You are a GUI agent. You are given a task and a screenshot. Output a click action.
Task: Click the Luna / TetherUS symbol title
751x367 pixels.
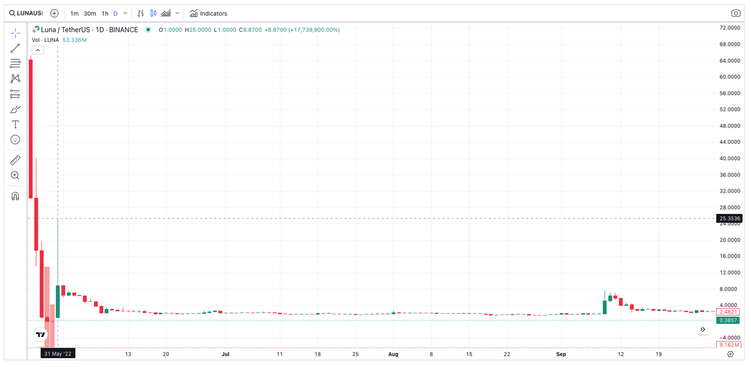click(x=89, y=29)
